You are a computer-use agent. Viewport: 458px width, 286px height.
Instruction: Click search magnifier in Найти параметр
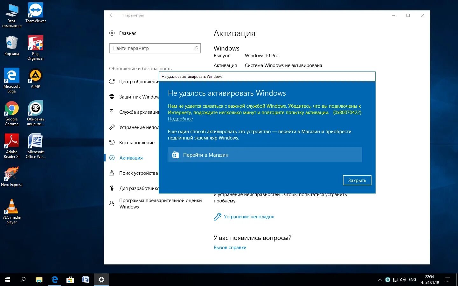coord(196,48)
